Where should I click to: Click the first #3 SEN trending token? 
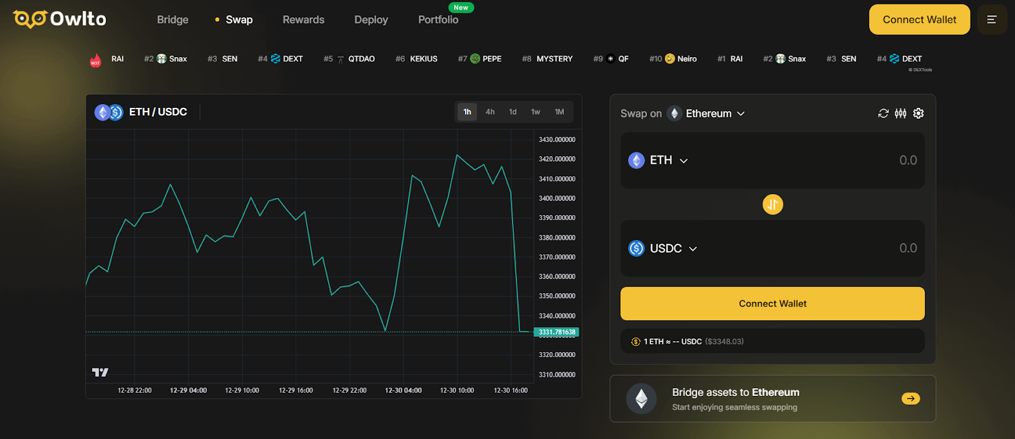223,59
